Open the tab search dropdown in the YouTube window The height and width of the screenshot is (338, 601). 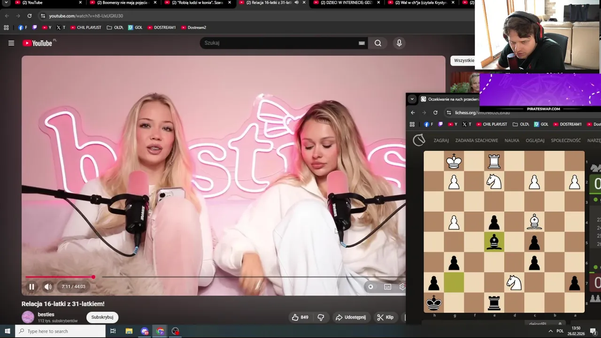click(x=6, y=3)
